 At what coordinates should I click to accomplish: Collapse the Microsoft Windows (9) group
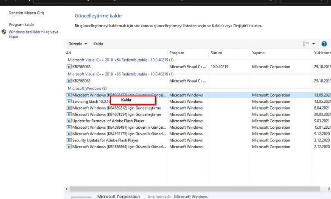(x=87, y=88)
